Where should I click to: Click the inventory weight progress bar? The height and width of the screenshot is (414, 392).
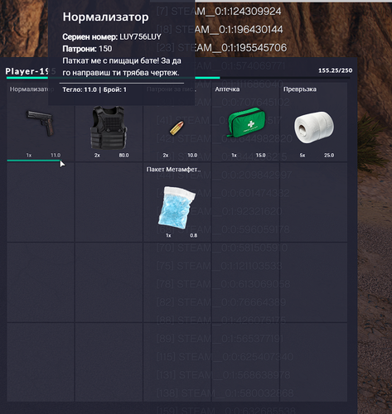(x=178, y=78)
